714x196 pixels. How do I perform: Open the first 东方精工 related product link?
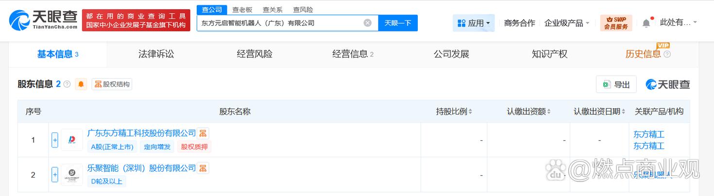pyautogui.click(x=648, y=134)
